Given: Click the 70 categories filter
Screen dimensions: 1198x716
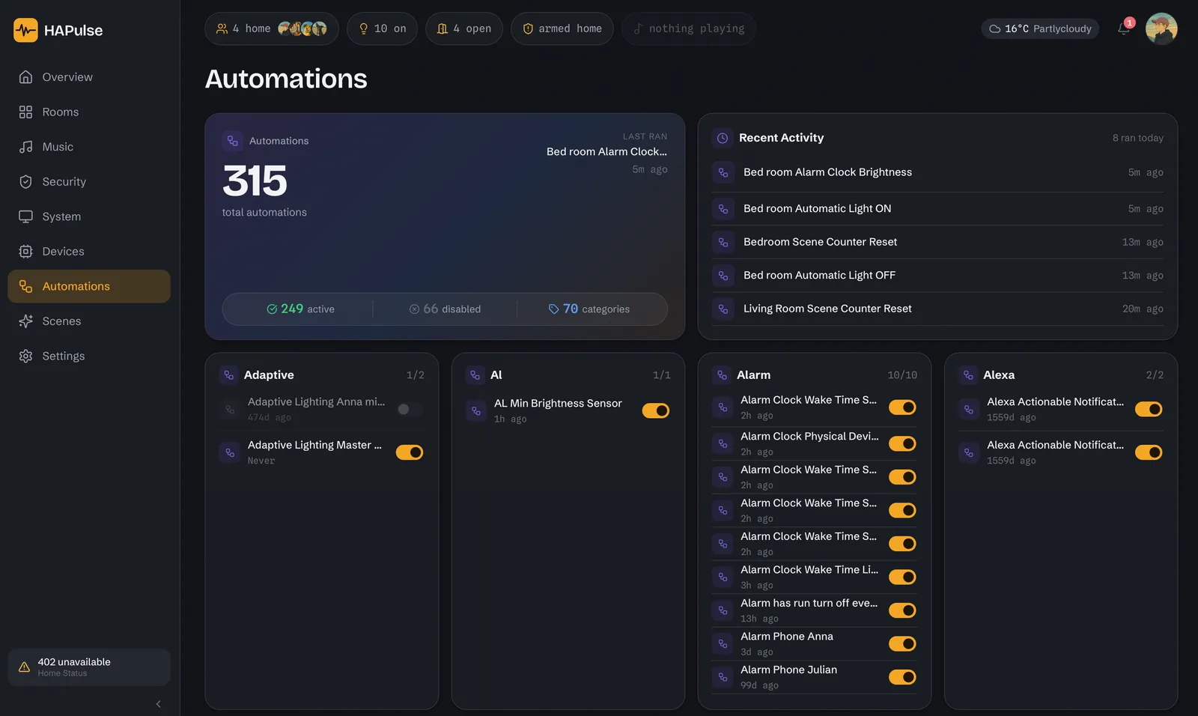Looking at the screenshot, I should (x=589, y=309).
